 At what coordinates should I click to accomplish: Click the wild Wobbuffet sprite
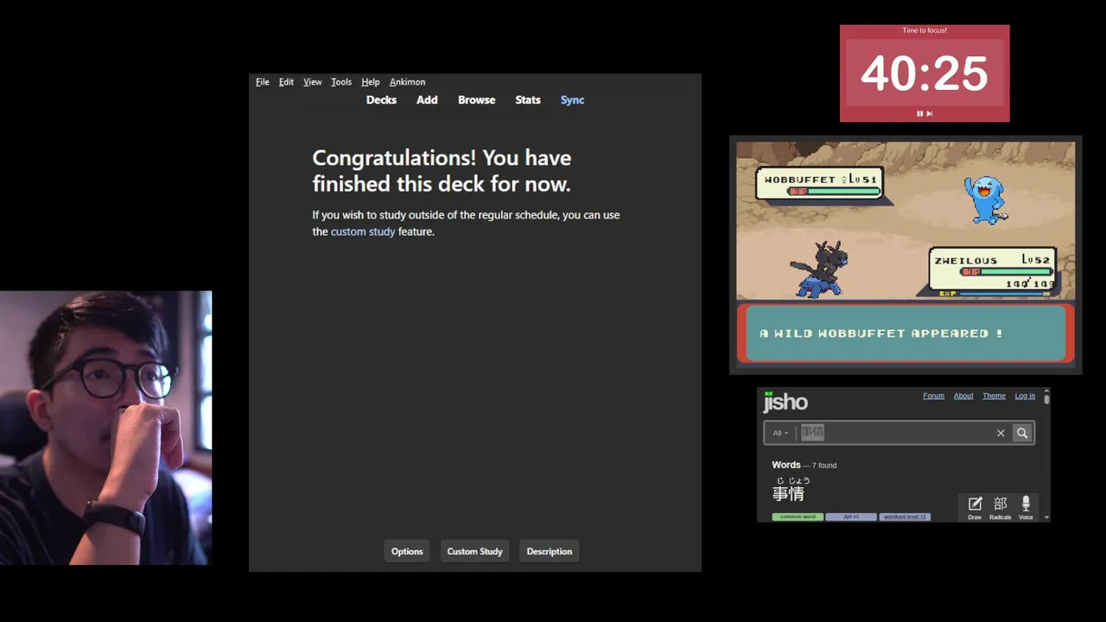986,200
